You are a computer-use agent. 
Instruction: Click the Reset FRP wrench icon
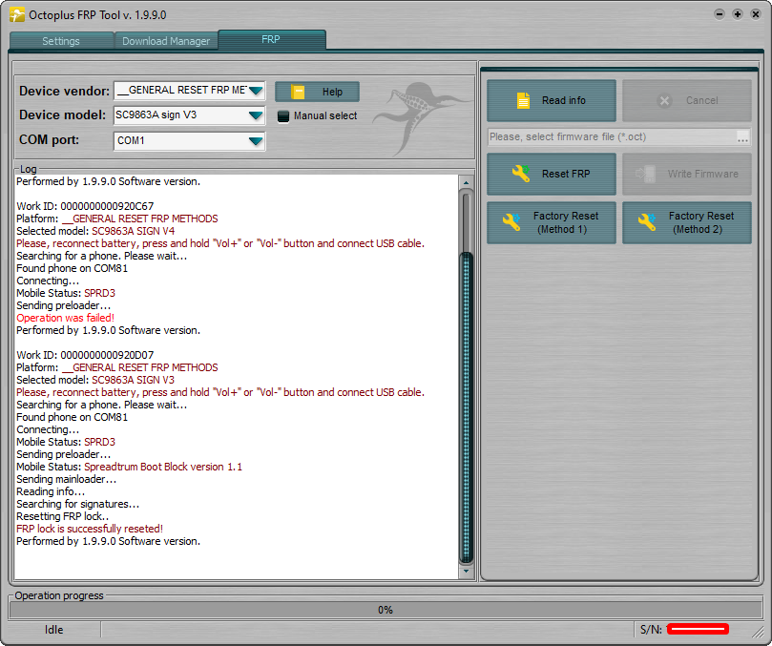click(x=521, y=174)
